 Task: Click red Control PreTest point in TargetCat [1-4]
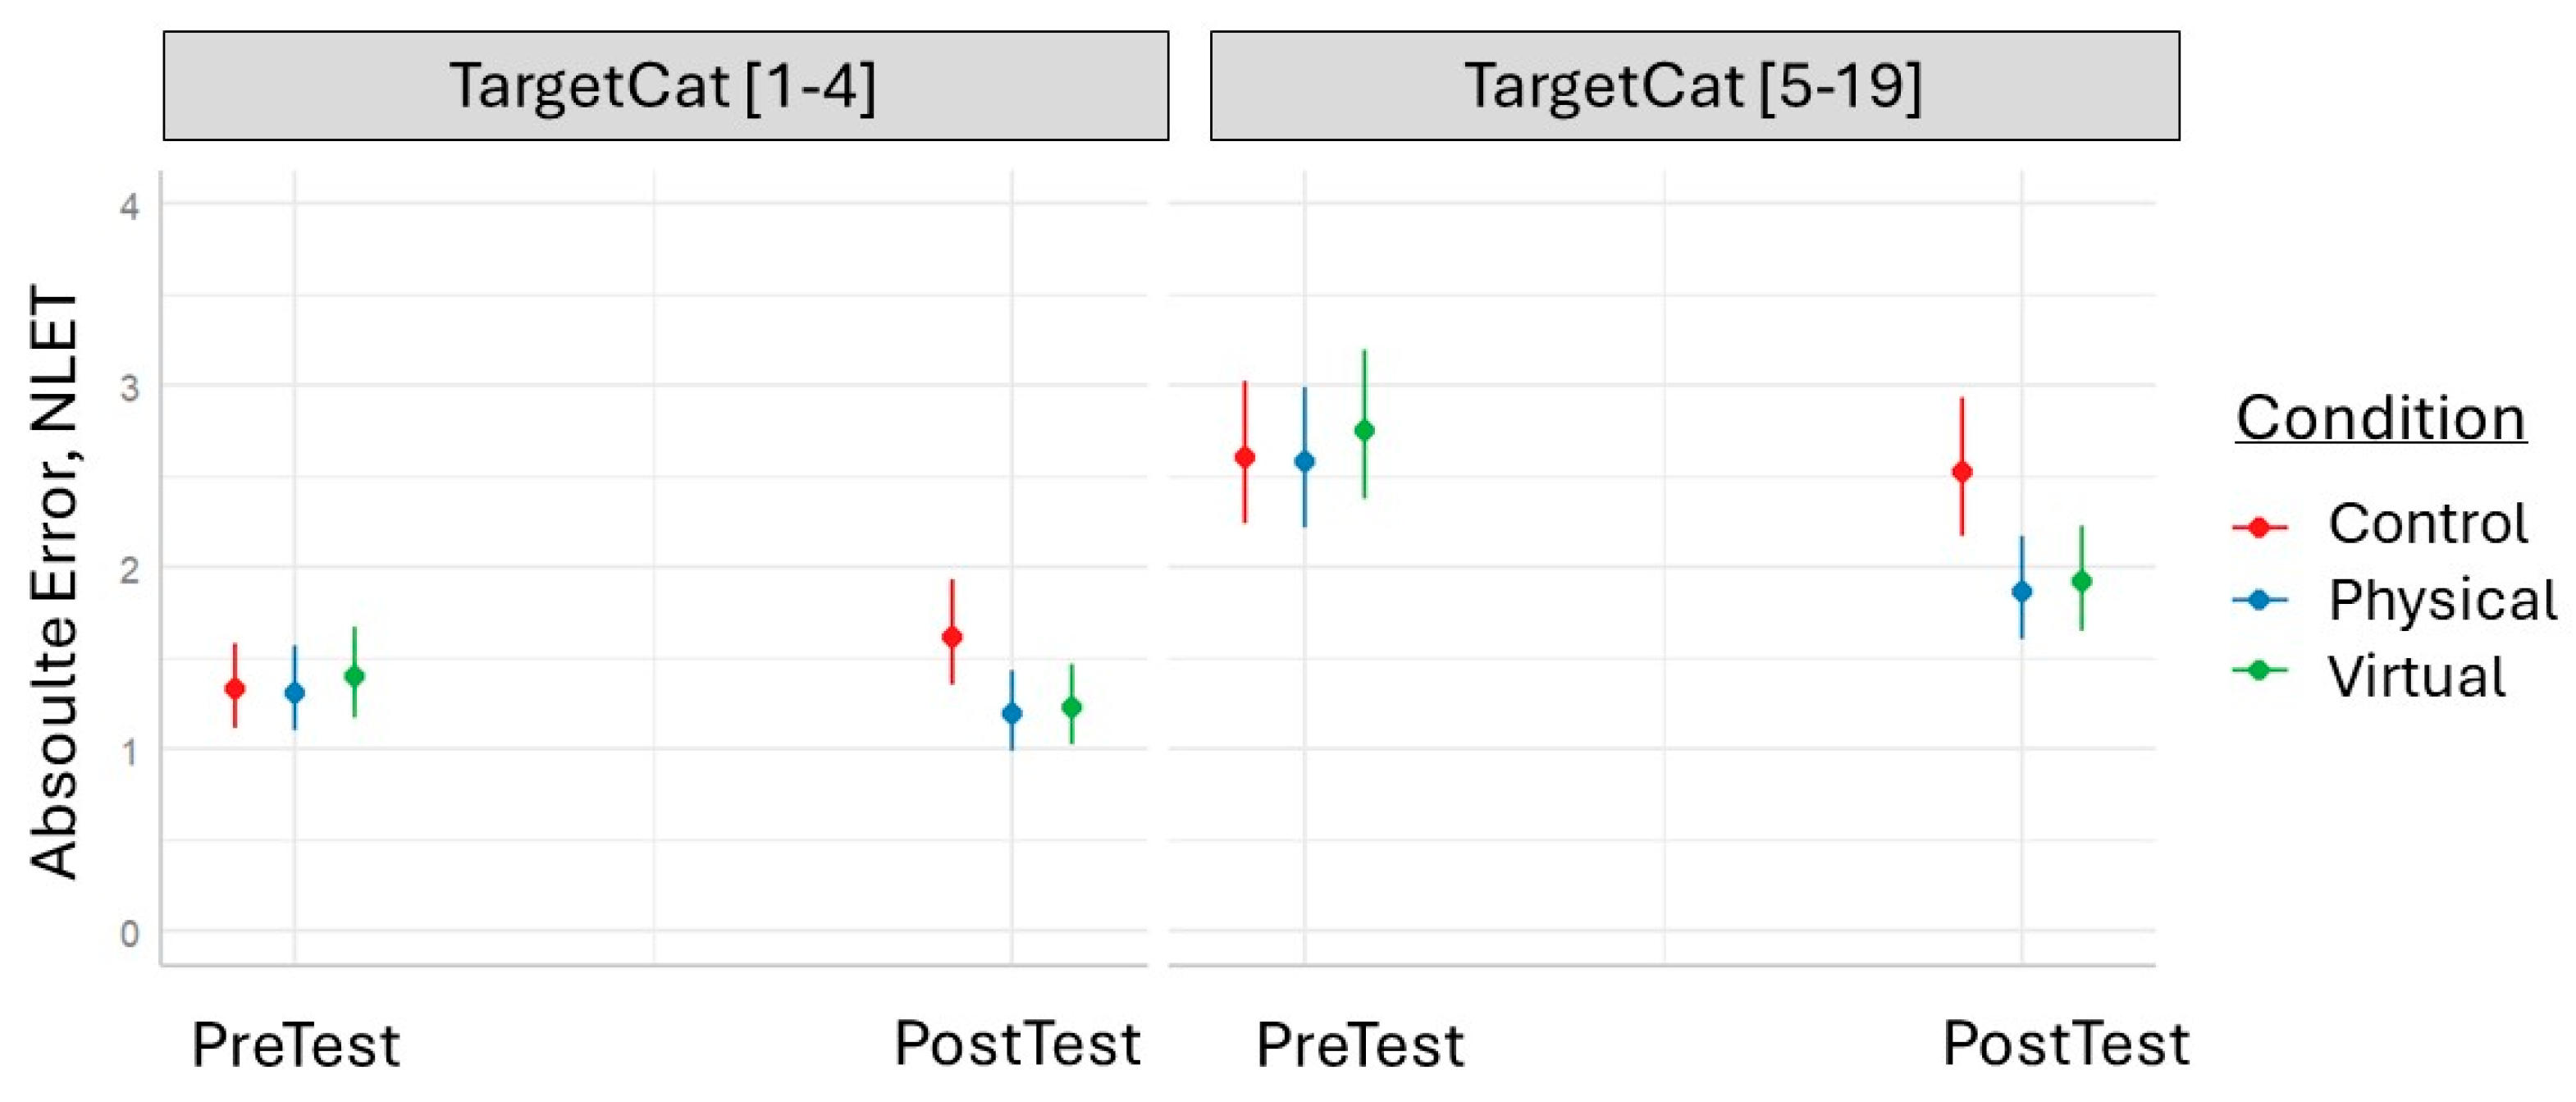tap(235, 688)
